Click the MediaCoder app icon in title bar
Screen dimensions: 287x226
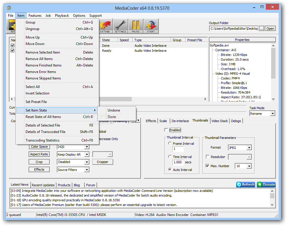(9, 8)
